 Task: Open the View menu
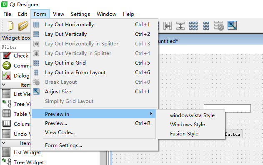(x=58, y=14)
